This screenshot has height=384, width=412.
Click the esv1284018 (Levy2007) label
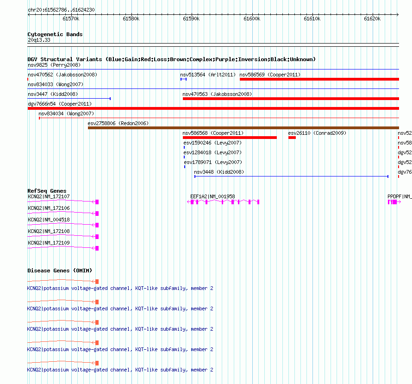click(x=212, y=152)
